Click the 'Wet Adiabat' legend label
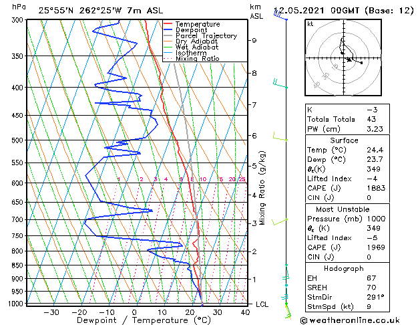This screenshot has width=420, height=325. coord(197,47)
